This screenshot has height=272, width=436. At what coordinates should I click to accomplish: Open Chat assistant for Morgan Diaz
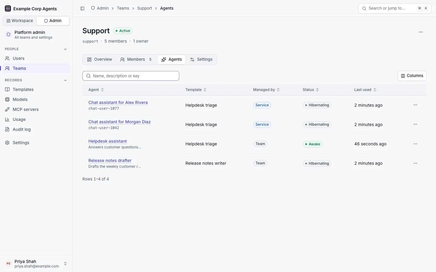coord(120,122)
